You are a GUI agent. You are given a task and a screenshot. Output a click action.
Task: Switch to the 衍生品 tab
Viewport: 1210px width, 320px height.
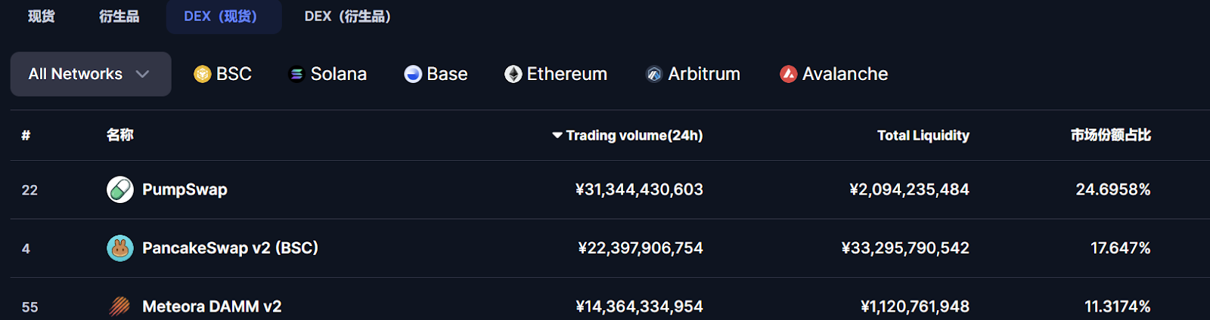pyautogui.click(x=119, y=17)
